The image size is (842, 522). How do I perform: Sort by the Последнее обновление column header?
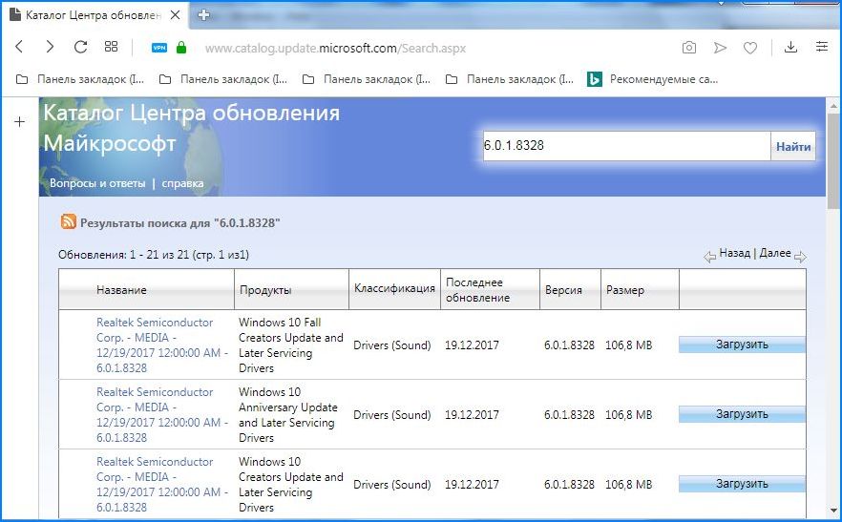tap(477, 290)
